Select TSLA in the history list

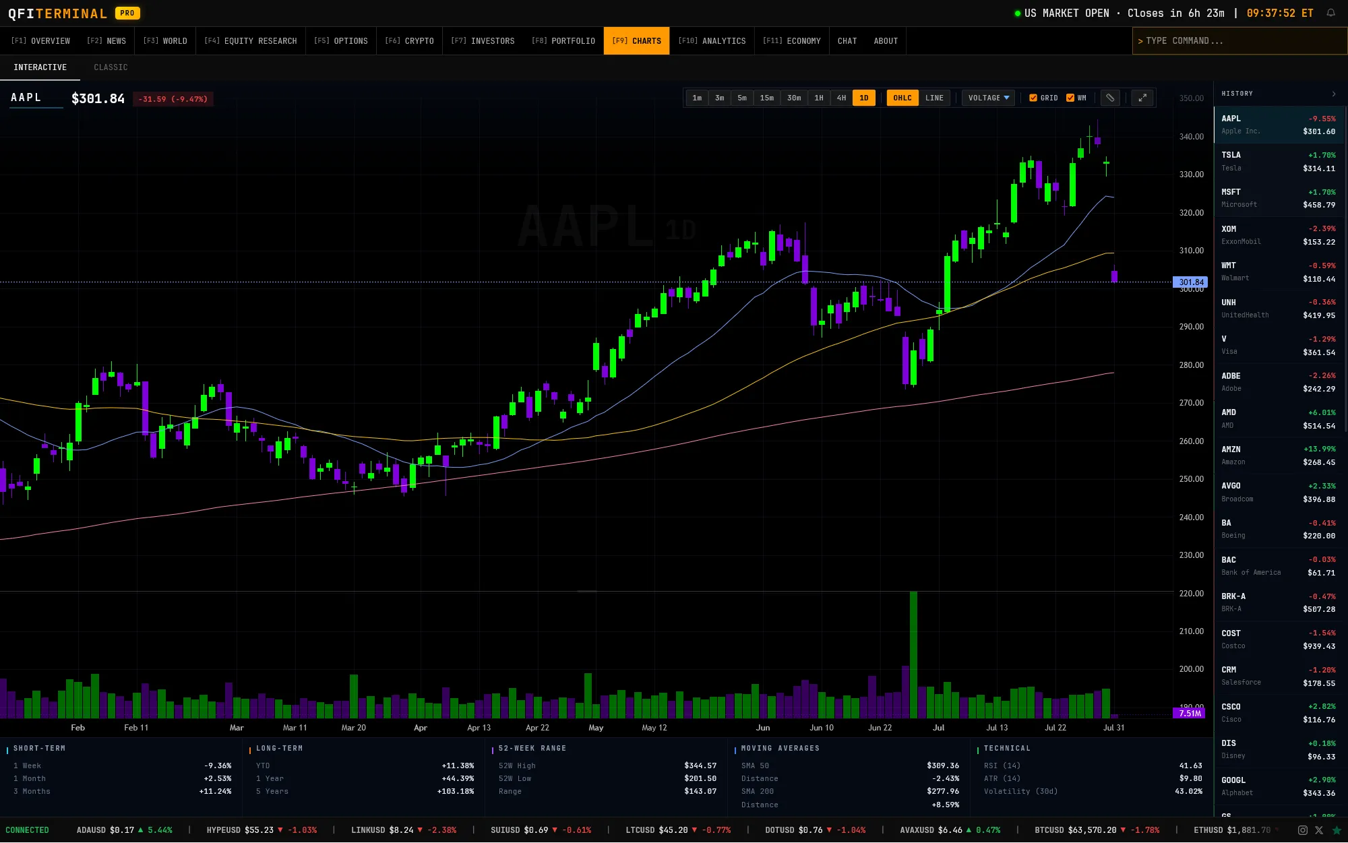tap(1279, 162)
